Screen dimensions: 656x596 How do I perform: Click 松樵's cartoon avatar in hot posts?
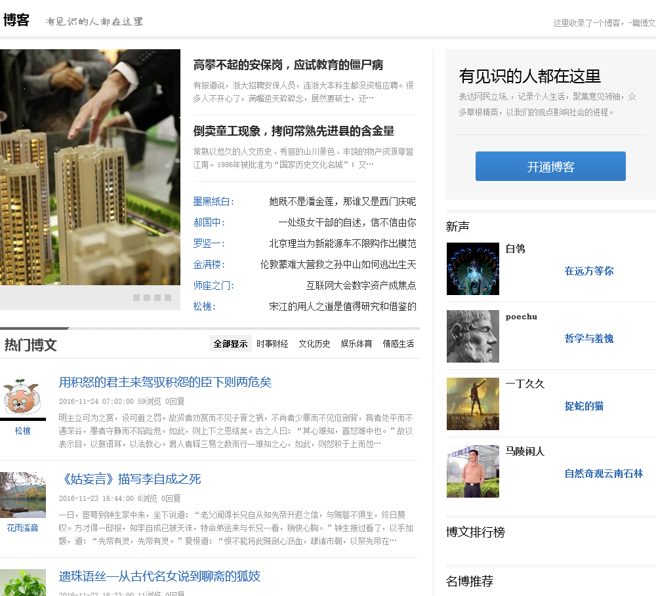(22, 397)
